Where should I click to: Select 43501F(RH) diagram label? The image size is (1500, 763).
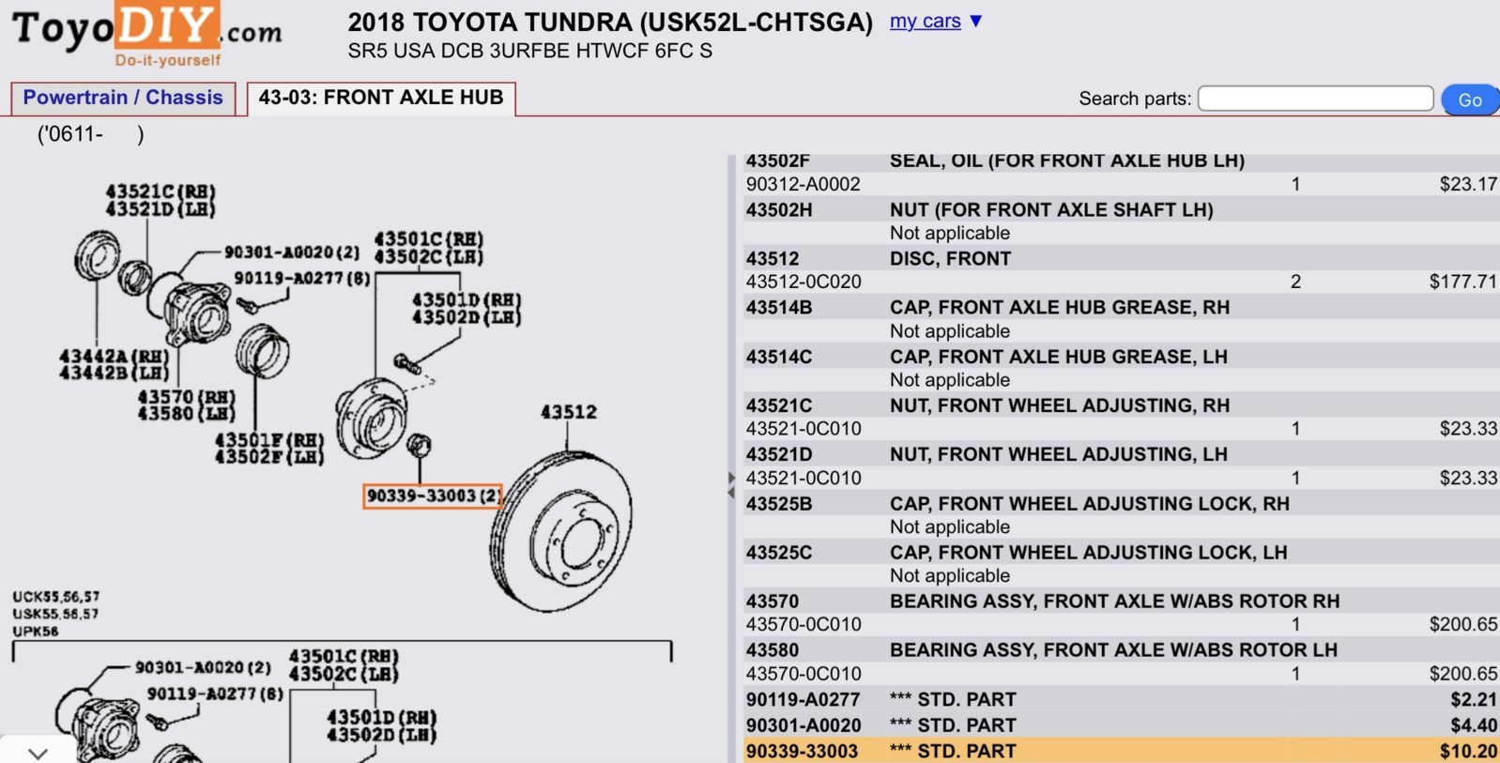pyautogui.click(x=269, y=440)
